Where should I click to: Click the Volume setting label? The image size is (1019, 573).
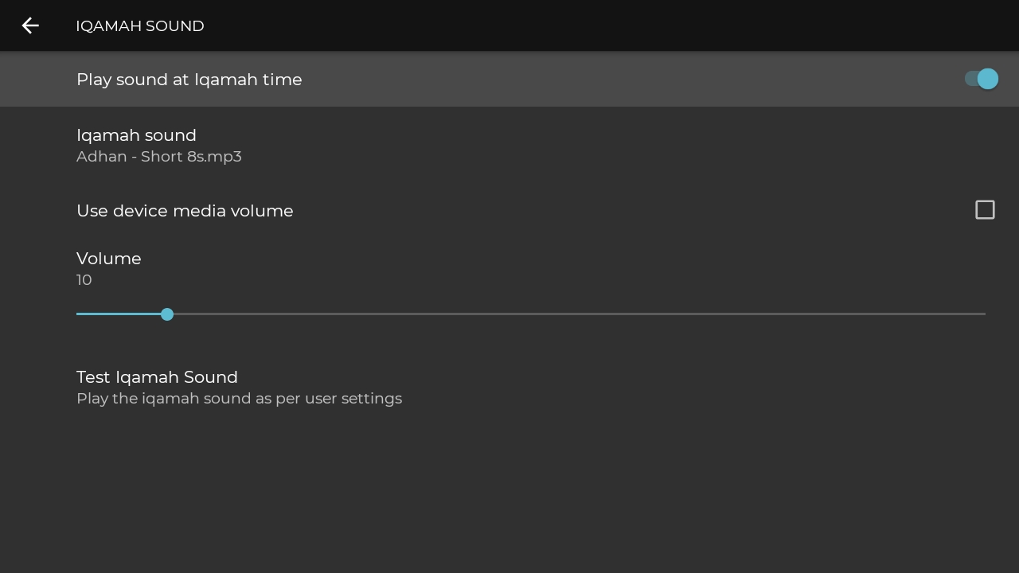pyautogui.click(x=109, y=259)
